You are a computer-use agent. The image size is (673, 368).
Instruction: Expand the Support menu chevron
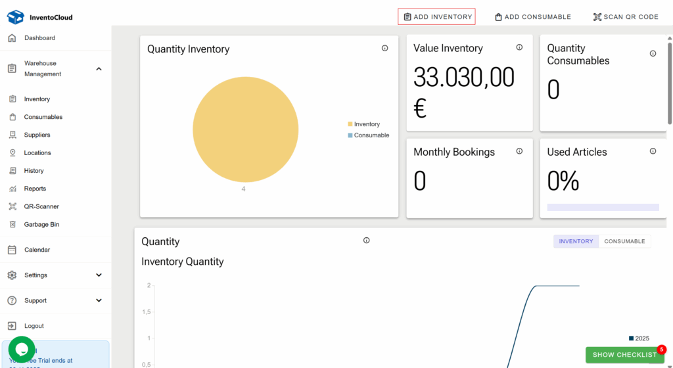[99, 301]
